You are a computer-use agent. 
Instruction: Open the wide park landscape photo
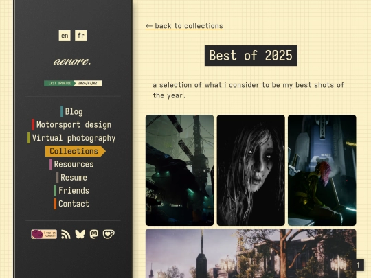click(251, 253)
